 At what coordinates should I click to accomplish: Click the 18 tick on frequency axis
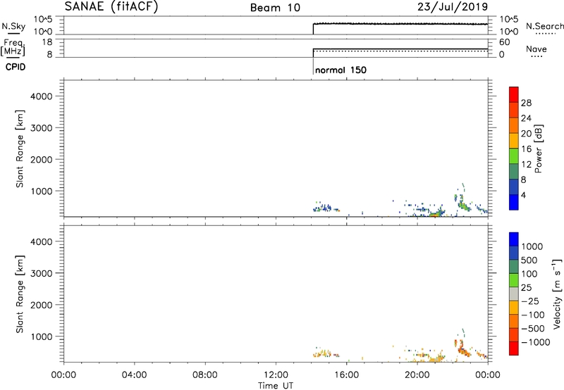click(47, 42)
